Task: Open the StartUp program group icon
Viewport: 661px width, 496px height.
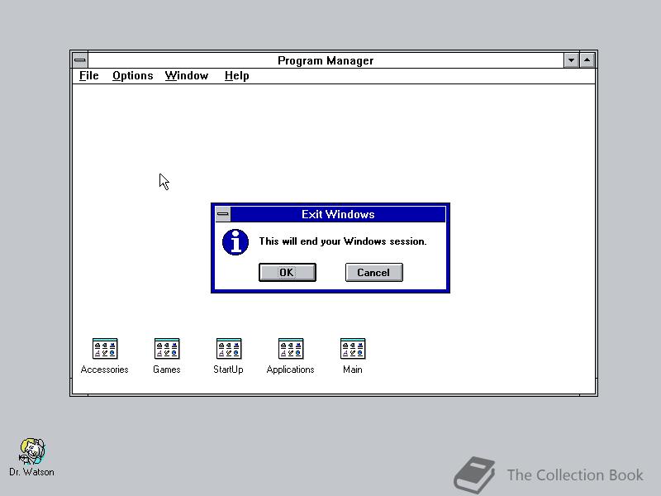Action: coord(229,348)
